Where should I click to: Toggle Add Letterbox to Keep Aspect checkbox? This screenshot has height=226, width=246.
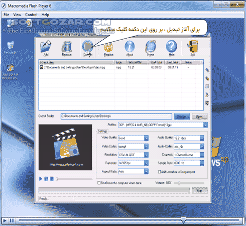coord(160,172)
